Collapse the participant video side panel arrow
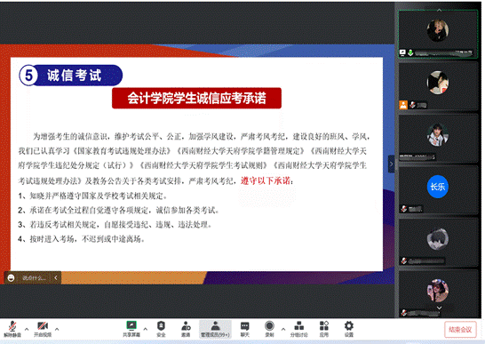 (391, 164)
